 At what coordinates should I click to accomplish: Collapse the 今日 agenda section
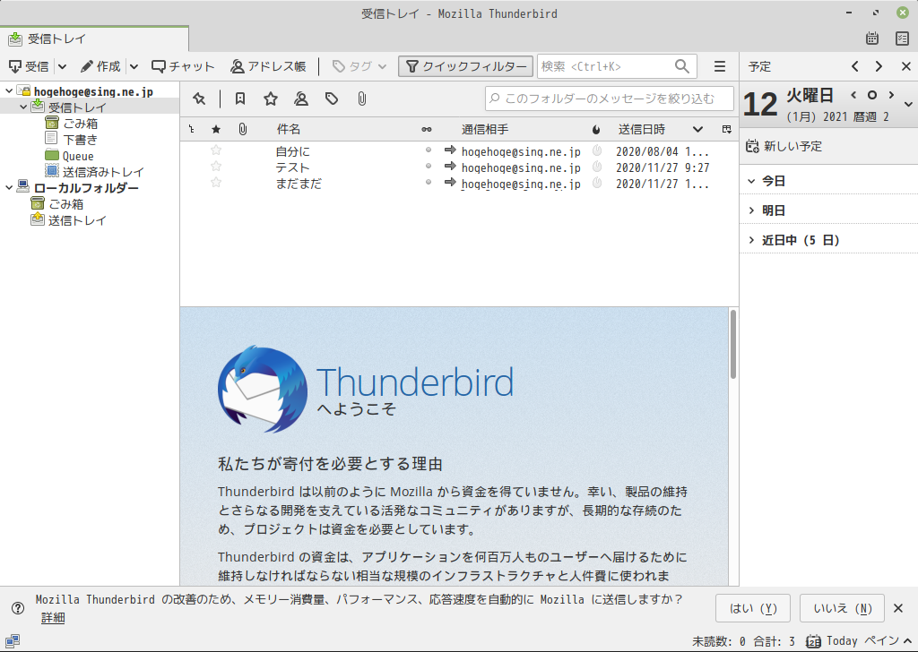coord(752,181)
